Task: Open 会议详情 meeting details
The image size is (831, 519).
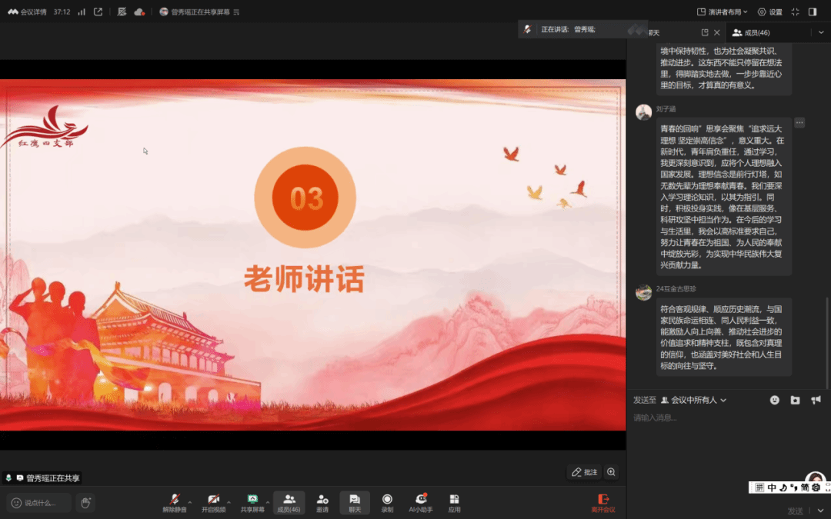Action: [28, 12]
